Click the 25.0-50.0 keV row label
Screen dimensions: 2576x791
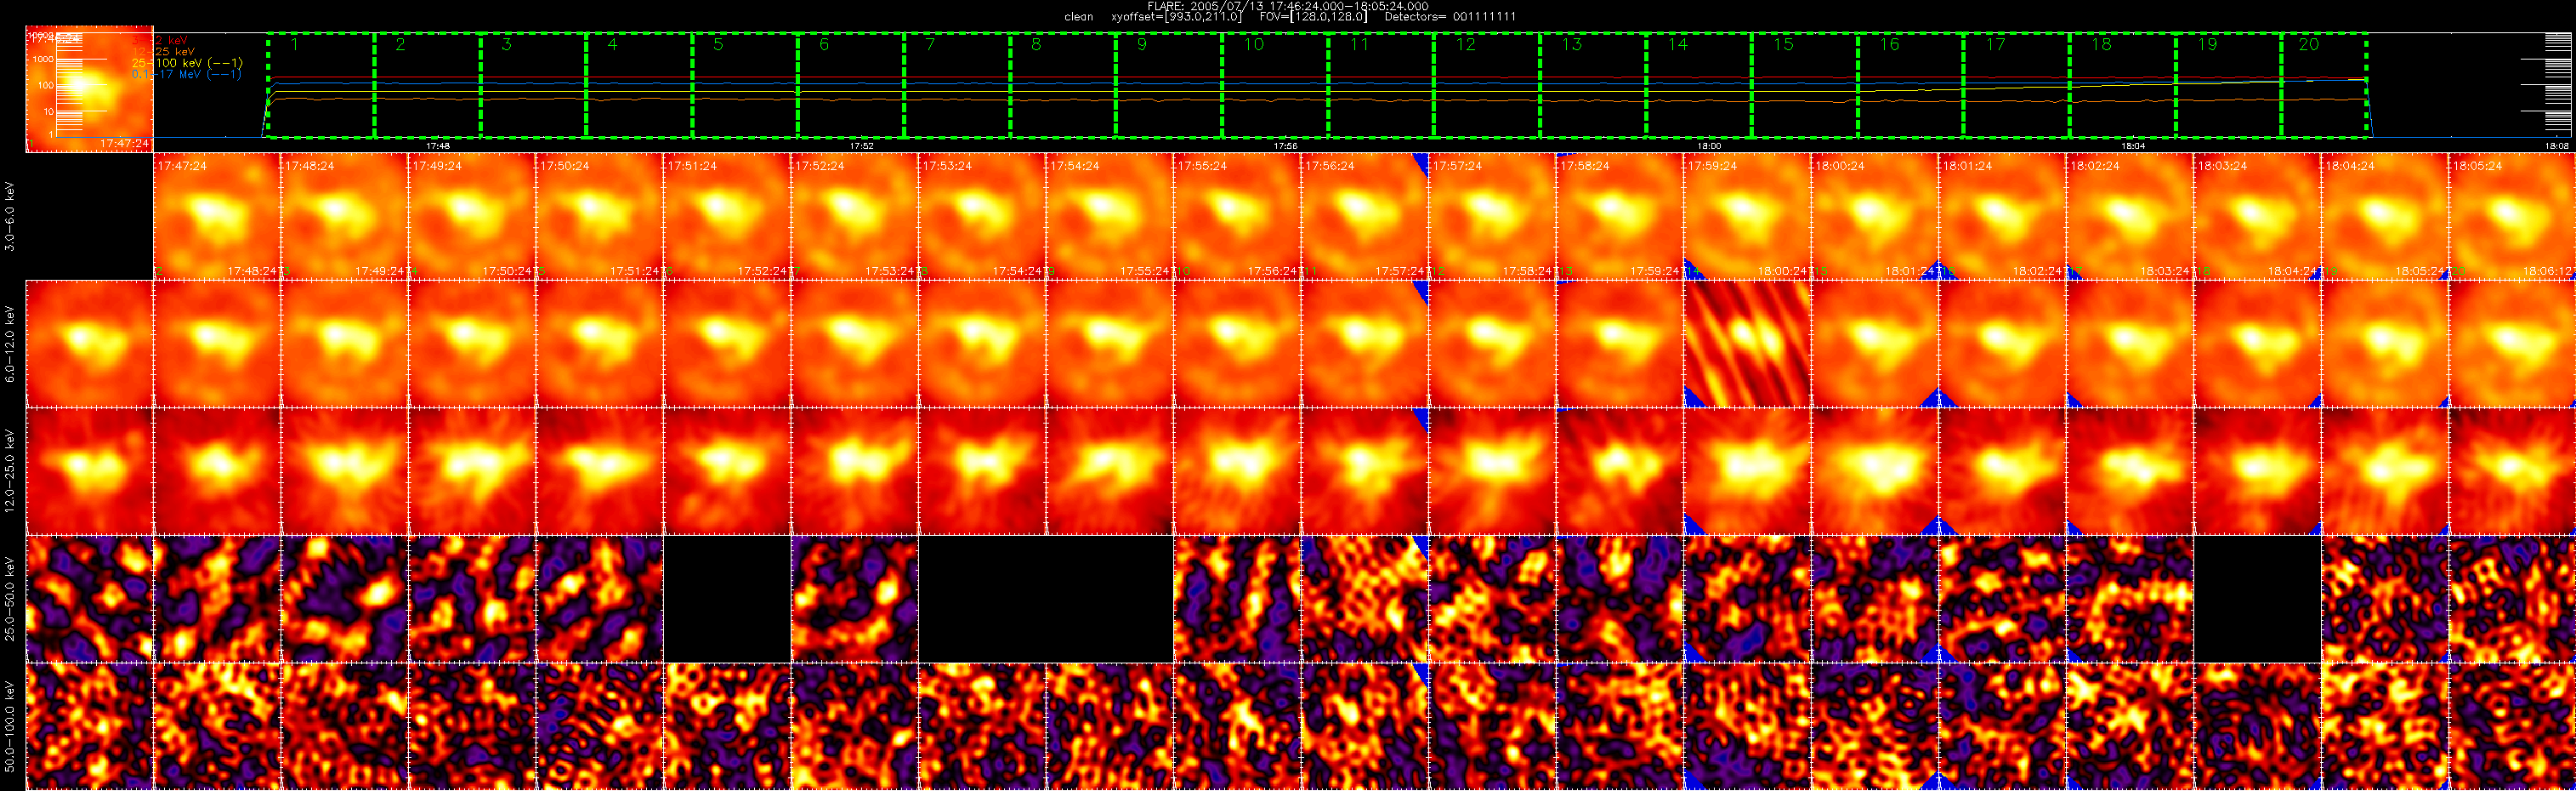click(10, 599)
